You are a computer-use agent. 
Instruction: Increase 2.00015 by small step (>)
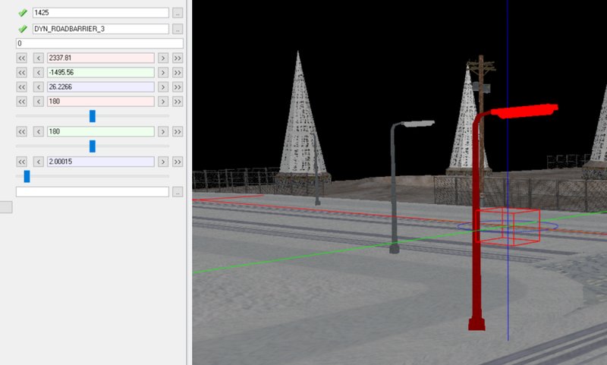163,162
